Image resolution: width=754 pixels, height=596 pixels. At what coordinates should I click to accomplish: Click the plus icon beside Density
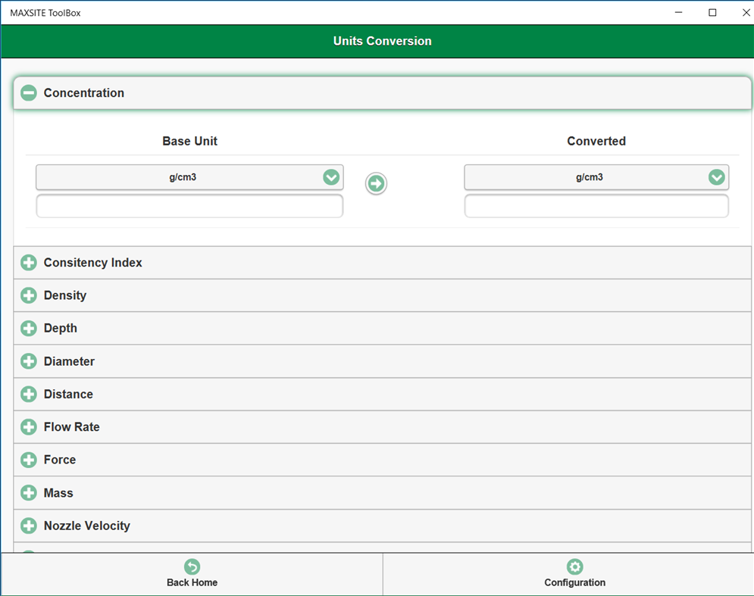(x=28, y=295)
